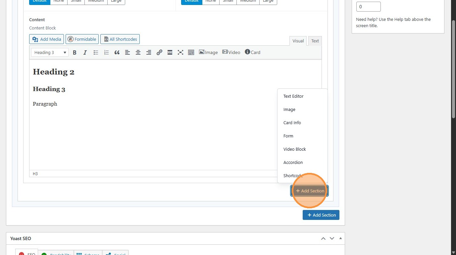Apply italic formatting

click(x=85, y=52)
